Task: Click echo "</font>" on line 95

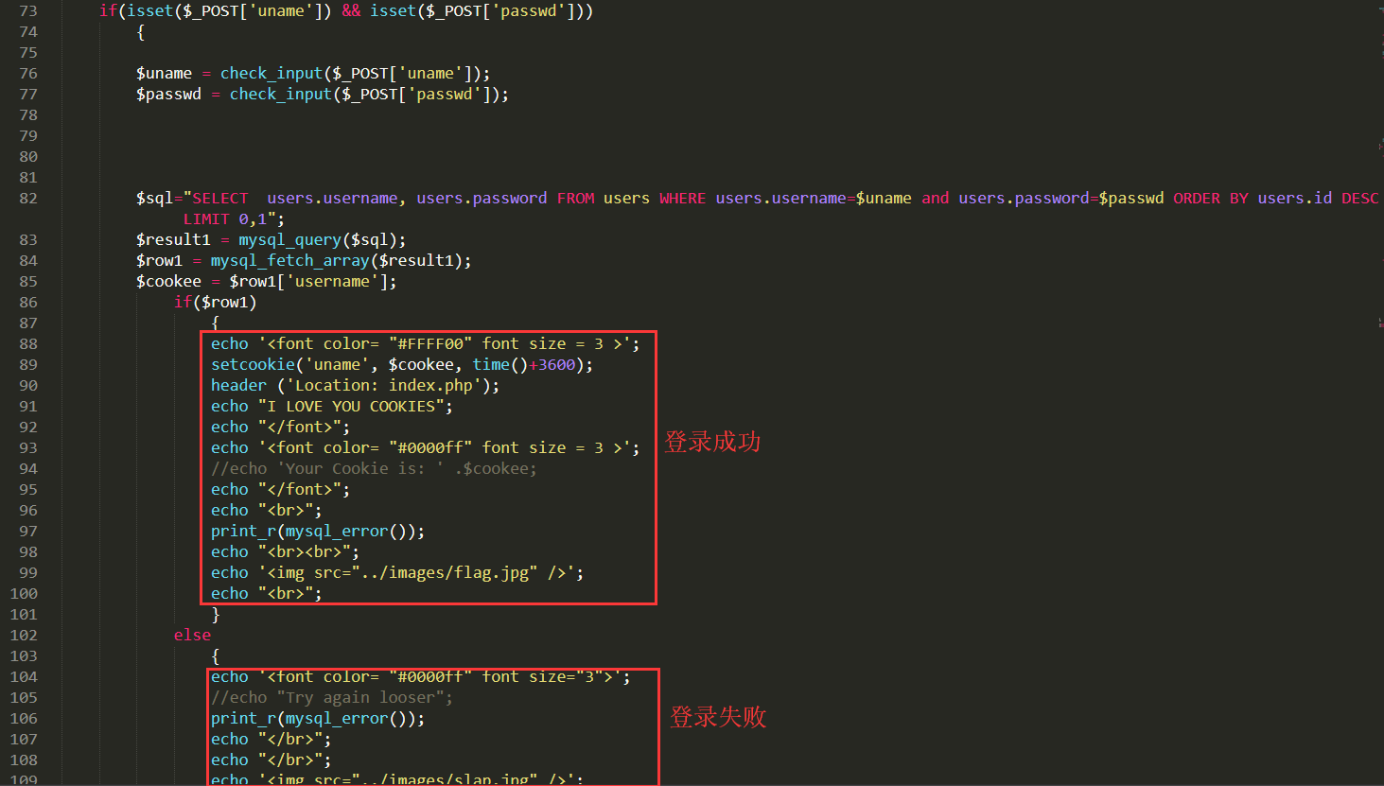Action: point(281,490)
